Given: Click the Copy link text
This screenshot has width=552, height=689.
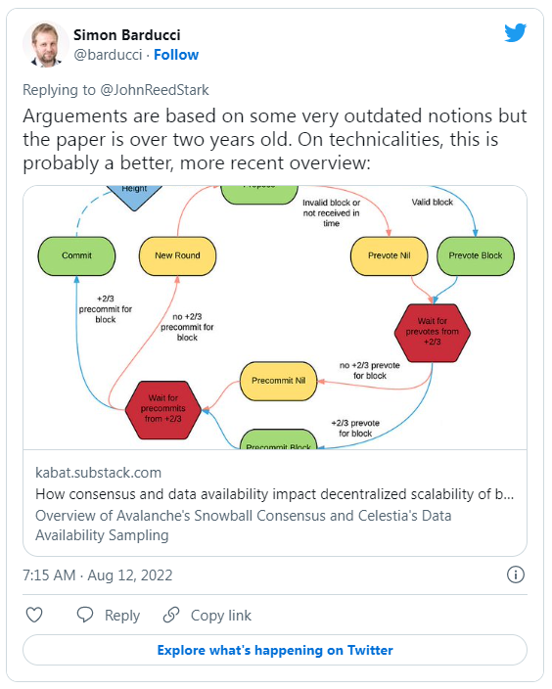Looking at the screenshot, I should click(x=221, y=616).
